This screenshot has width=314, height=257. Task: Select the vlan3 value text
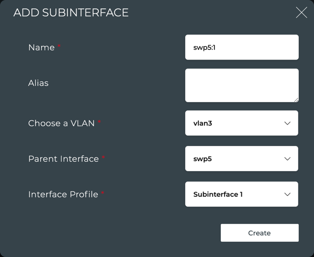[x=203, y=124]
